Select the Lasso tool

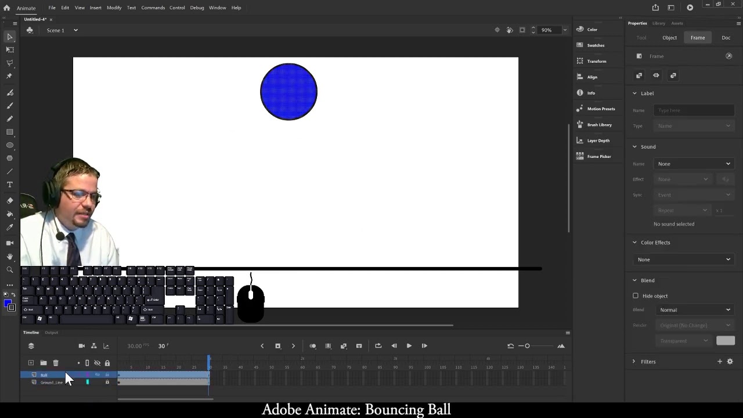10,63
